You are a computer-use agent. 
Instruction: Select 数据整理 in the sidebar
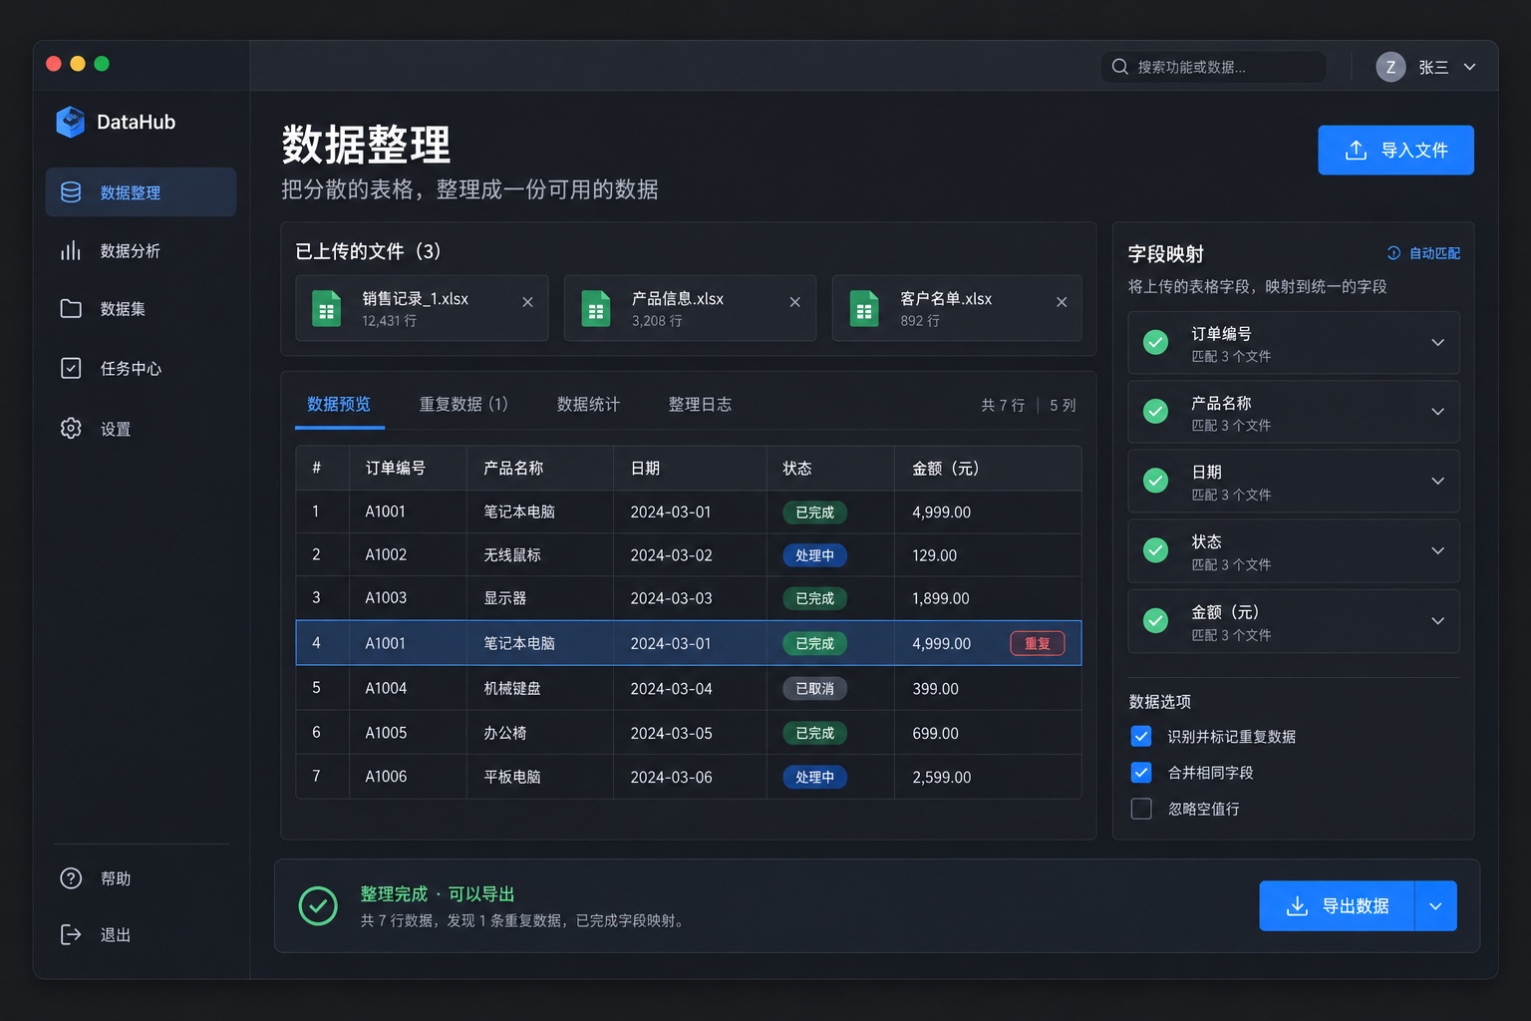pos(141,192)
